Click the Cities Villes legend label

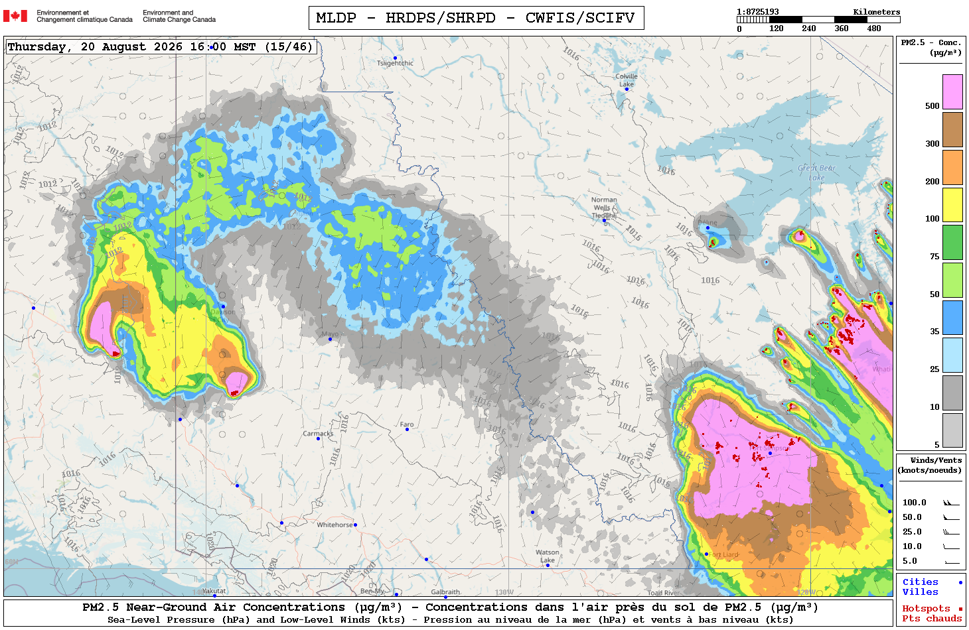920,587
